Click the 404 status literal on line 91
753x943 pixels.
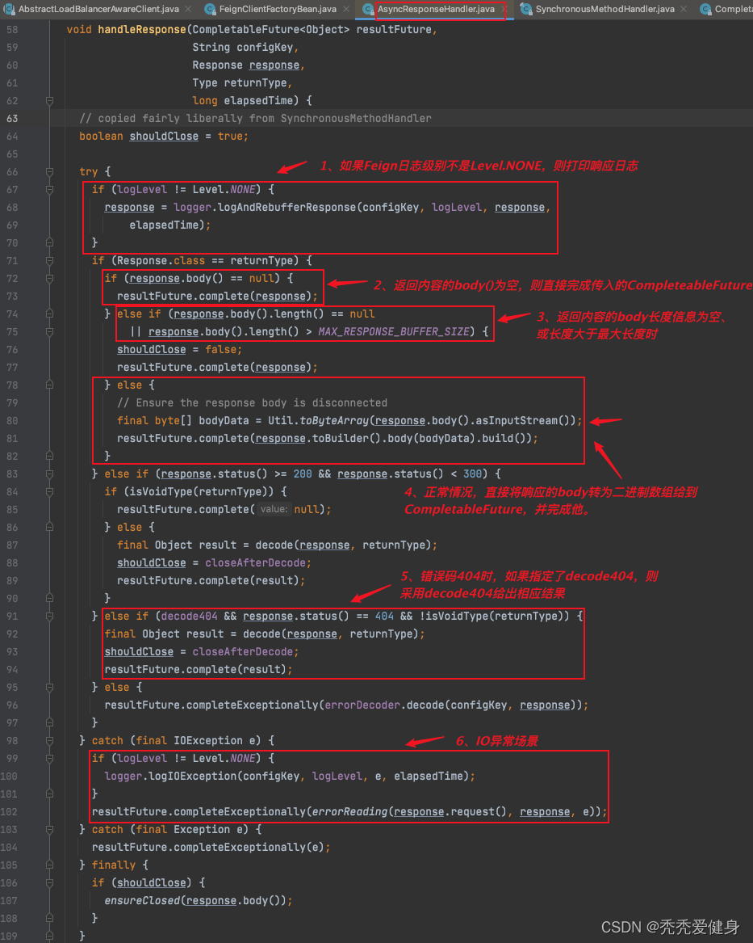384,617
